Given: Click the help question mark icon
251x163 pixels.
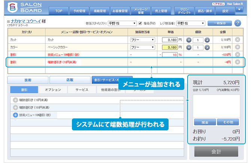Looking at the screenshot, I should tap(238, 23).
